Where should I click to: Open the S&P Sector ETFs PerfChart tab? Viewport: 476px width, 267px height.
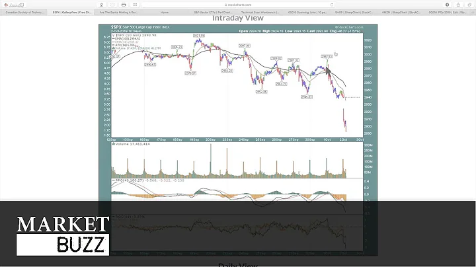[212, 13]
